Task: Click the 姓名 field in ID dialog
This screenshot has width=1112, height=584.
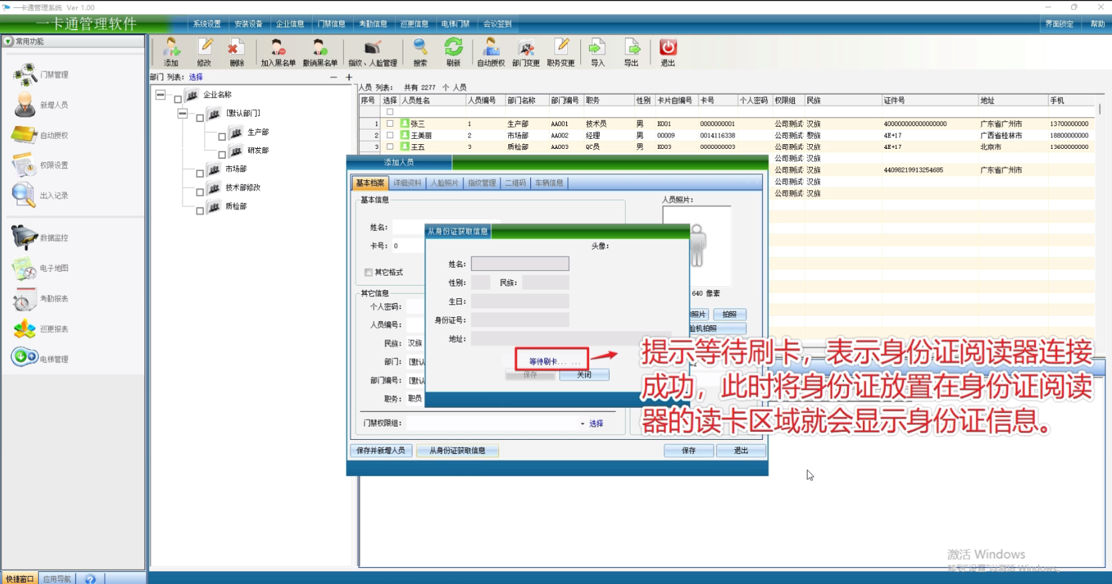Action: (x=520, y=264)
